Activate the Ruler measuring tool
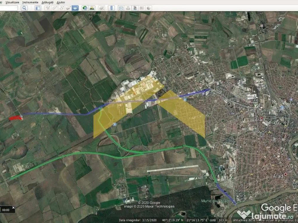The height and width of the screenshot is (223, 298). (111, 8)
